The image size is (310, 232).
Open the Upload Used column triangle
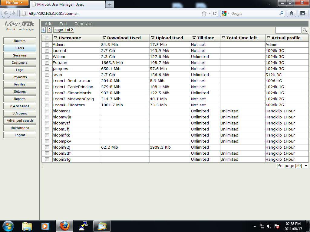153,38
